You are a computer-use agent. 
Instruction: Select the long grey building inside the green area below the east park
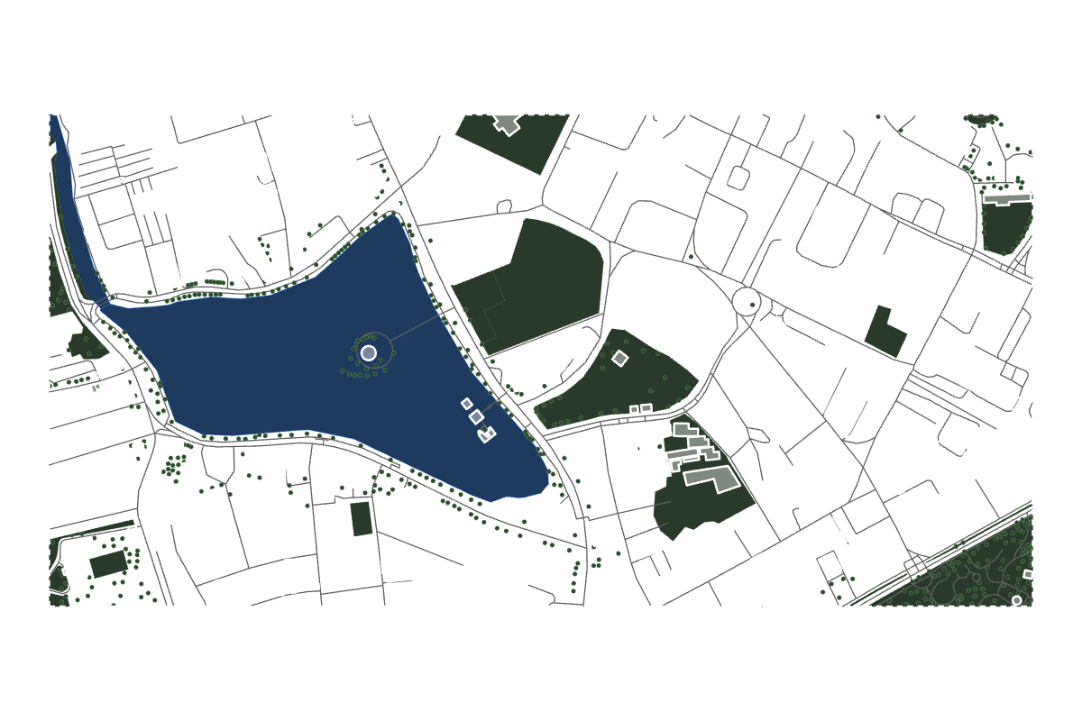711,478
